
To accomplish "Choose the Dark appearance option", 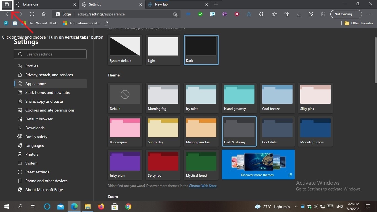I will click(201, 50).
